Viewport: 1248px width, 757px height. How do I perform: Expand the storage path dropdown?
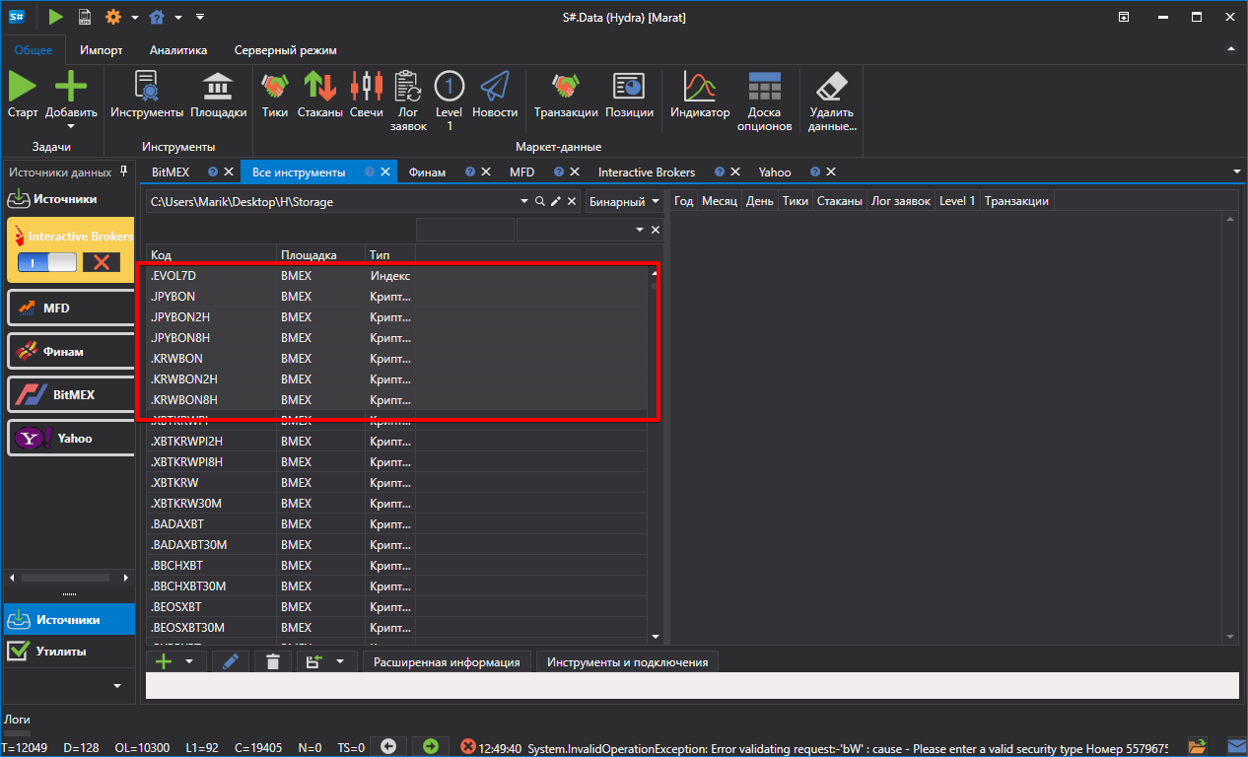tap(524, 201)
